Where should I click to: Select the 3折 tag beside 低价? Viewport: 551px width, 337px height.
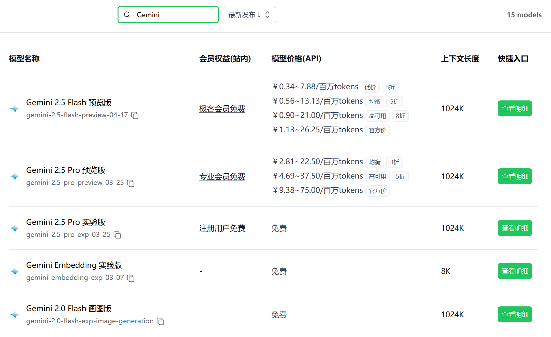tap(390, 87)
